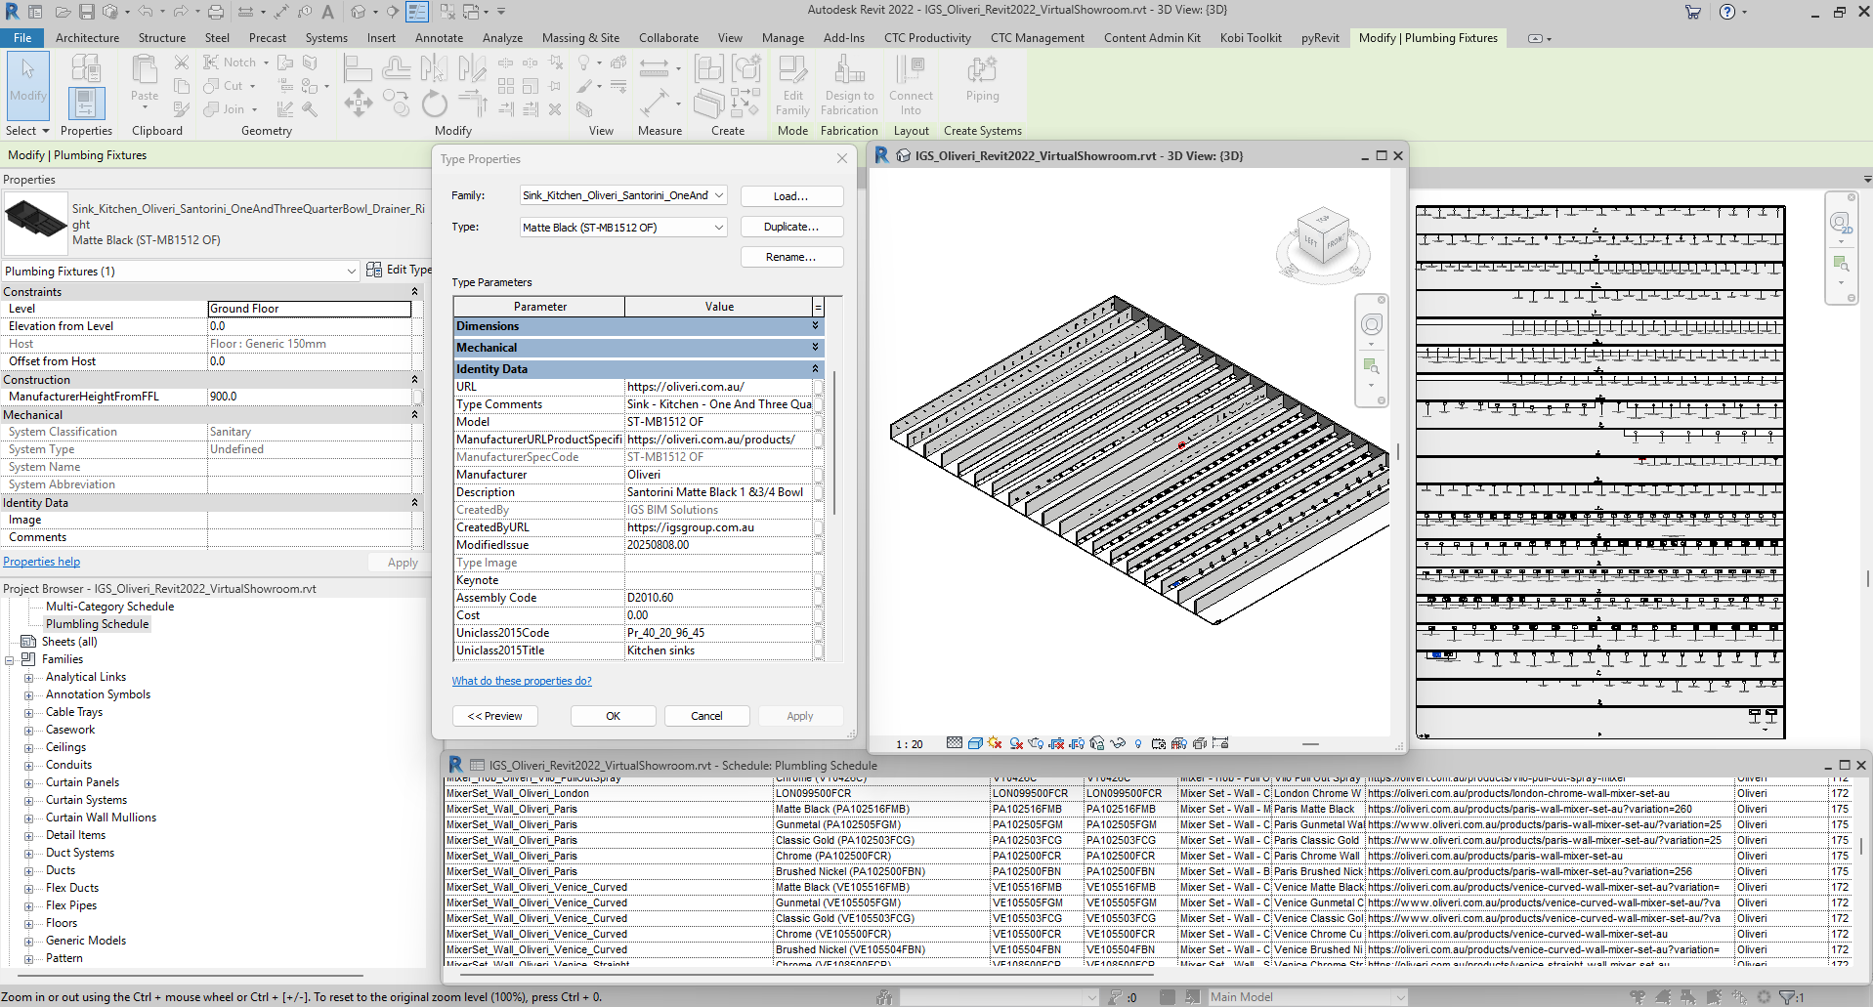Toggle Shadows off icon in view bar
This screenshot has width=1873, height=1007.
point(1016,743)
